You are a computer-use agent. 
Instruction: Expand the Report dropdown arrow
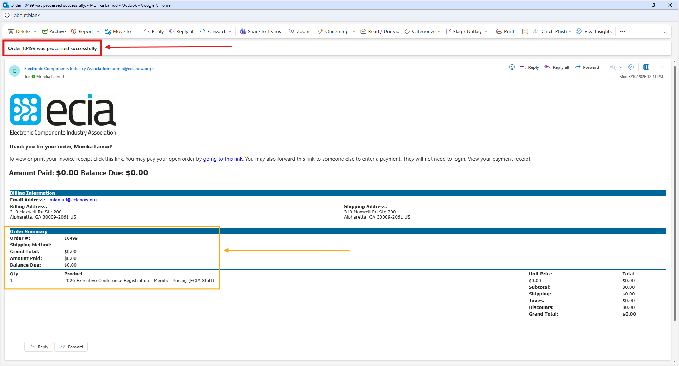coord(98,32)
